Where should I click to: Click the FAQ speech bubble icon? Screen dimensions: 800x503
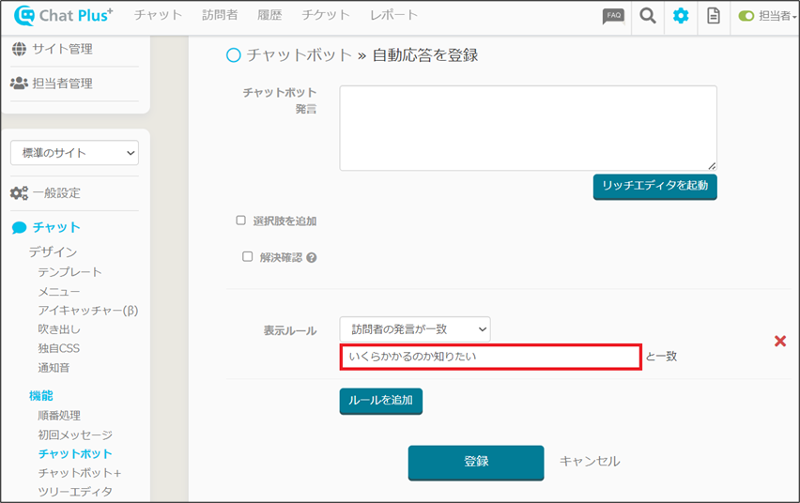pyautogui.click(x=613, y=16)
